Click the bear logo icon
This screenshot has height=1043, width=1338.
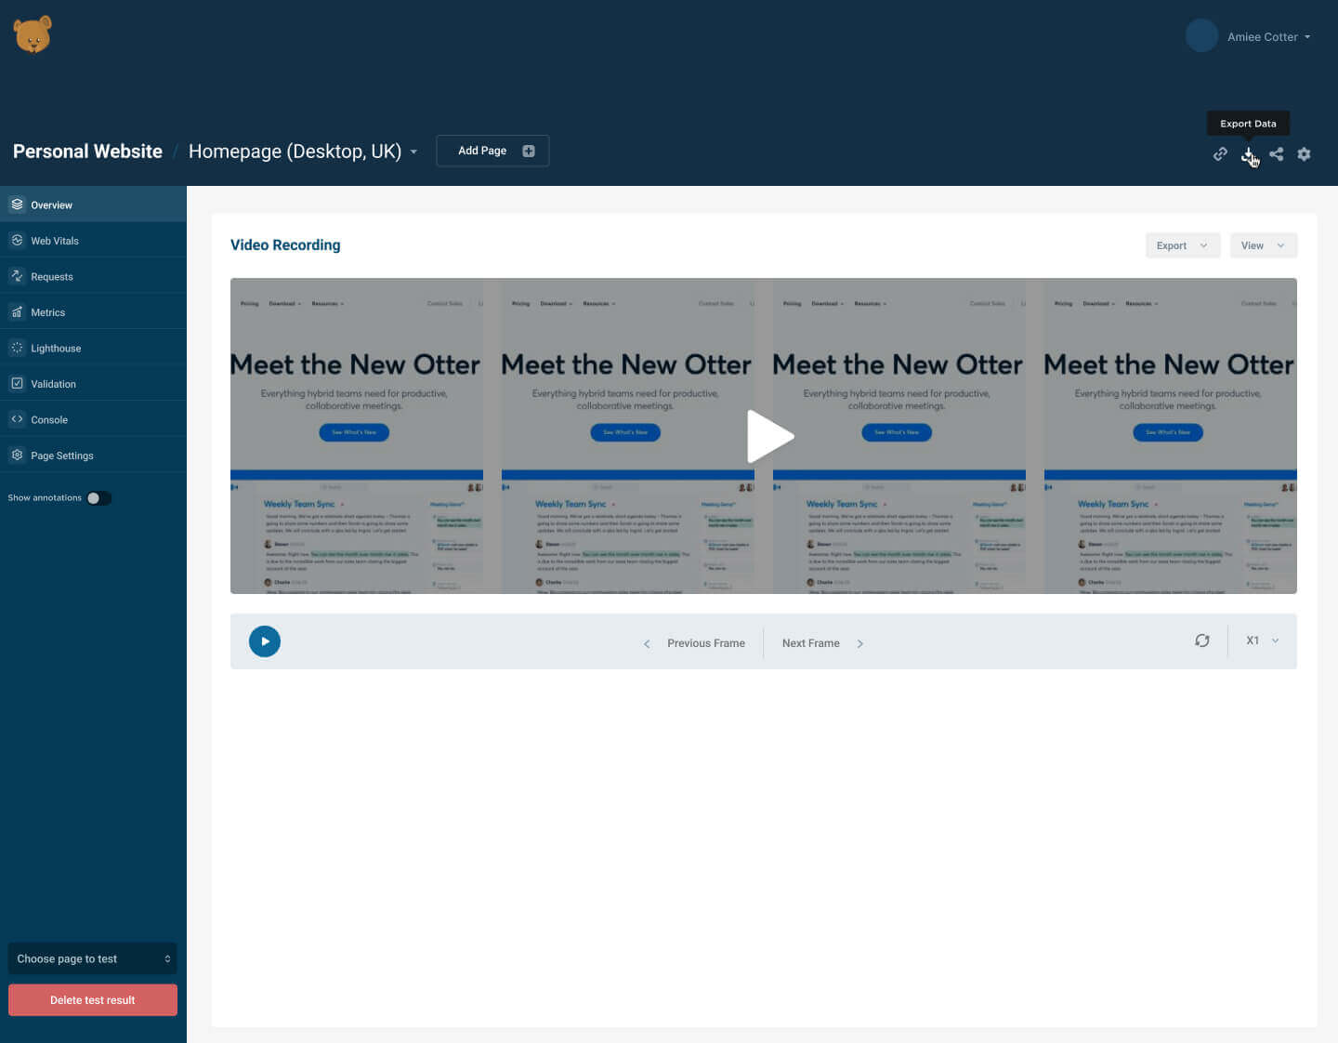click(x=33, y=34)
